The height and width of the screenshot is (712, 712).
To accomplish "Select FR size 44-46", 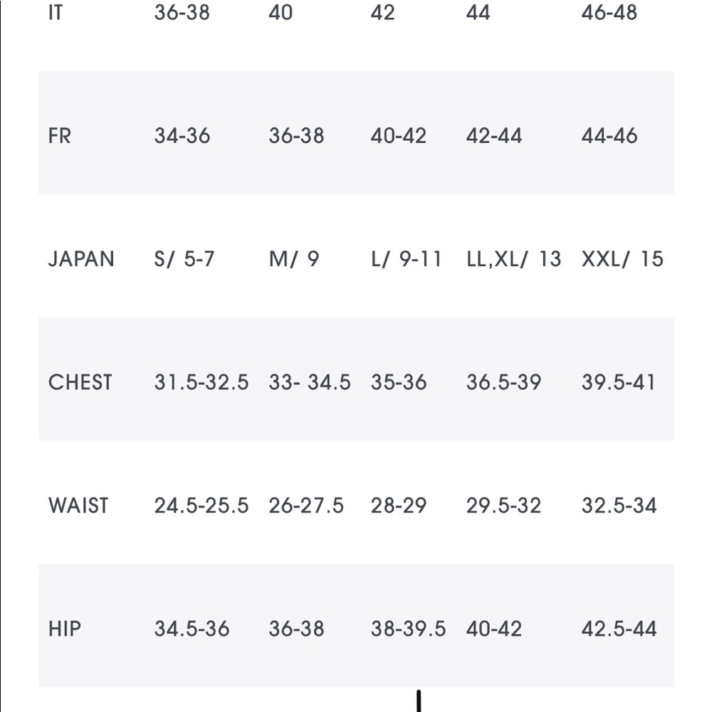I will pyautogui.click(x=609, y=136).
